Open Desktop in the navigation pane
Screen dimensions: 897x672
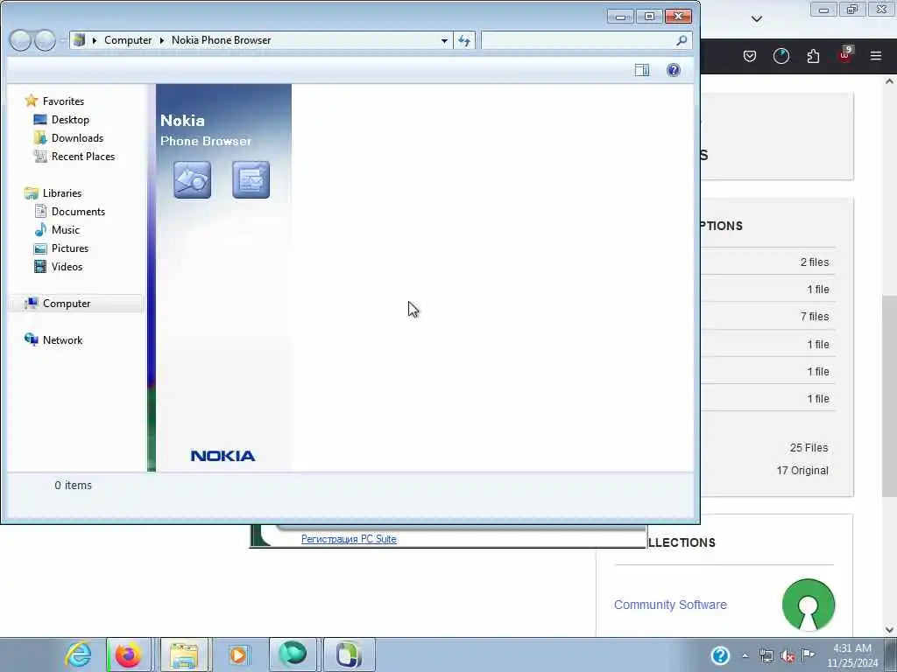click(70, 119)
